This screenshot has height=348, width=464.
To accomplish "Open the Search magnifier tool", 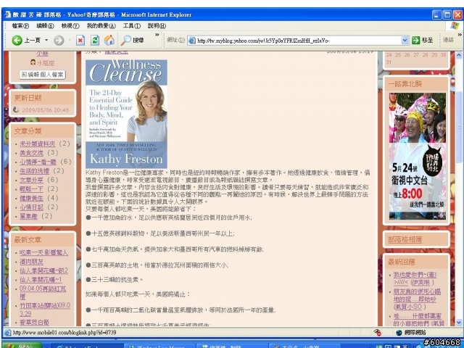I will click(132, 41).
